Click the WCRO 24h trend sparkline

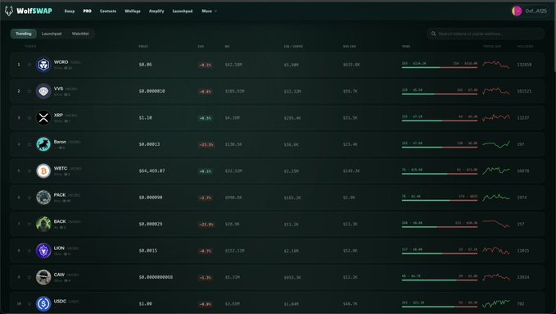coord(496,65)
